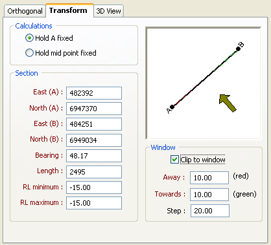The height and width of the screenshot is (245, 271).
Task: Click the RL minimum input box
Action: click(94, 187)
